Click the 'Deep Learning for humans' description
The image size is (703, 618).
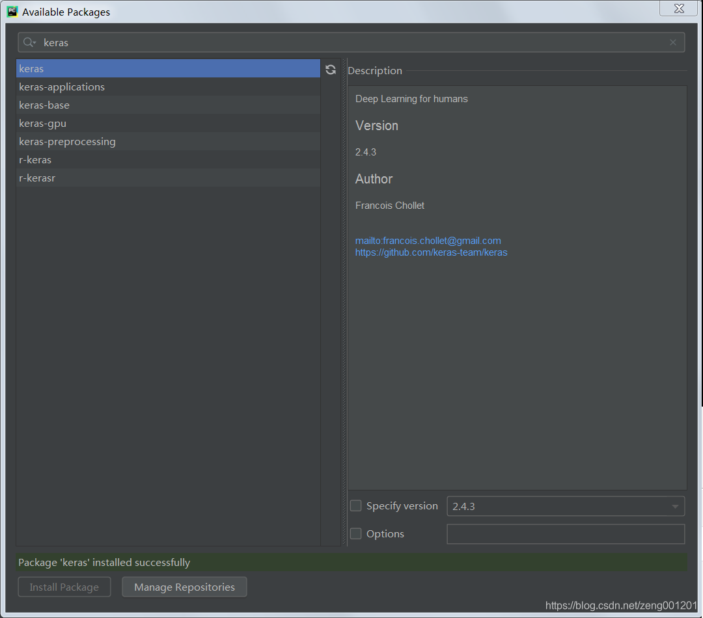click(411, 99)
